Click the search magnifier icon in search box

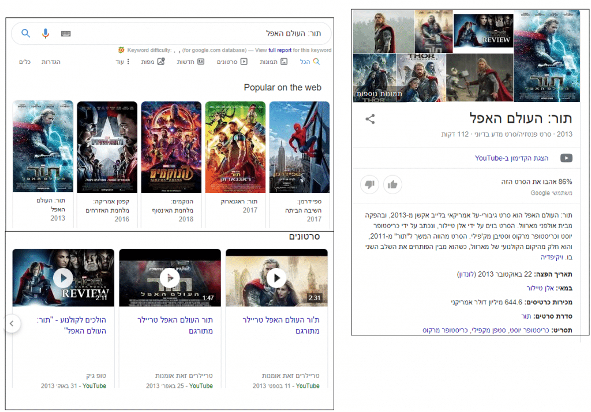point(25,33)
